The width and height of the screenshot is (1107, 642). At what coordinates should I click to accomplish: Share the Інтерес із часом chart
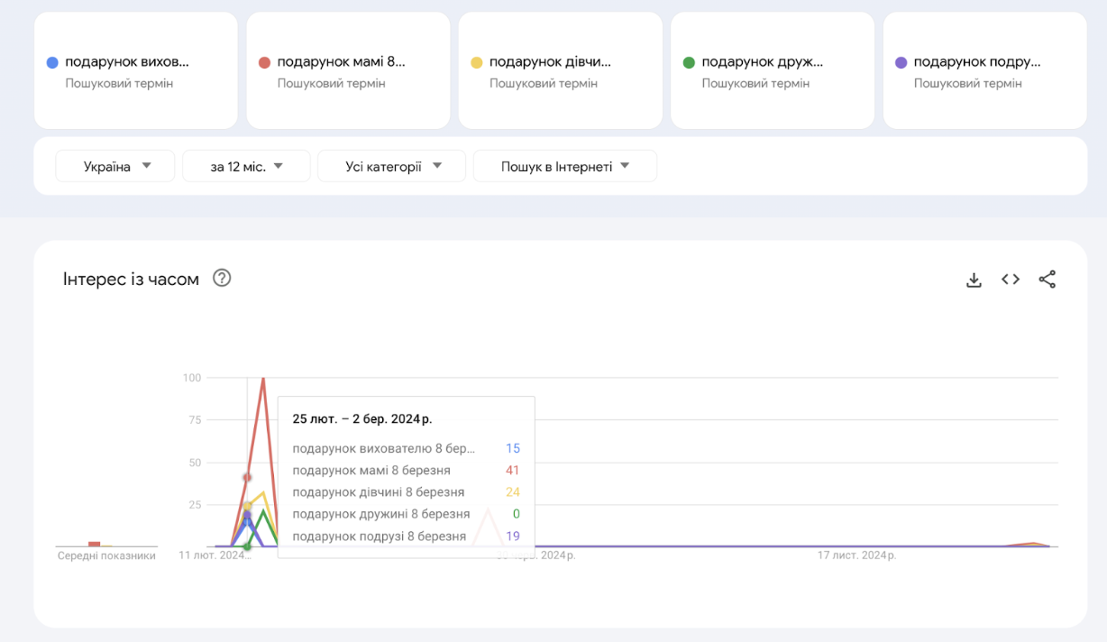(1047, 280)
